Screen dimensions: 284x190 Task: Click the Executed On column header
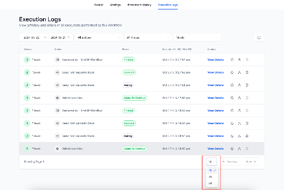coord(177,49)
